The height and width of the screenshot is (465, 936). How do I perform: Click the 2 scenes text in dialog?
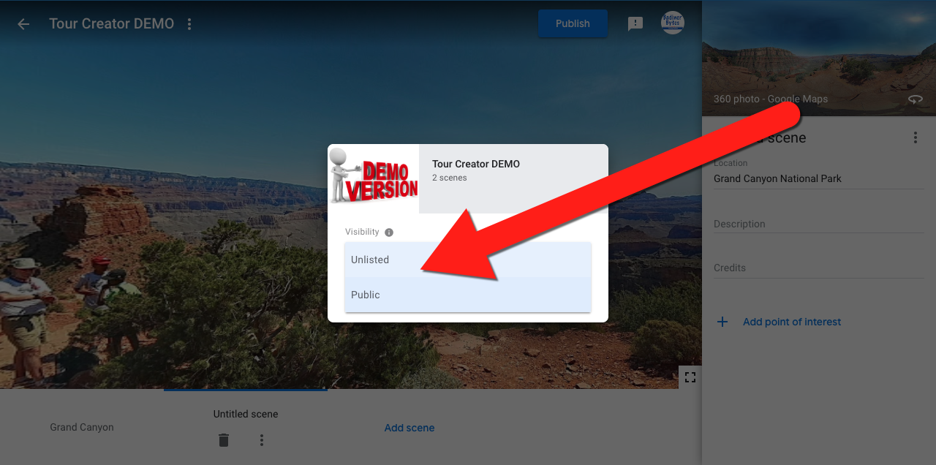450,178
